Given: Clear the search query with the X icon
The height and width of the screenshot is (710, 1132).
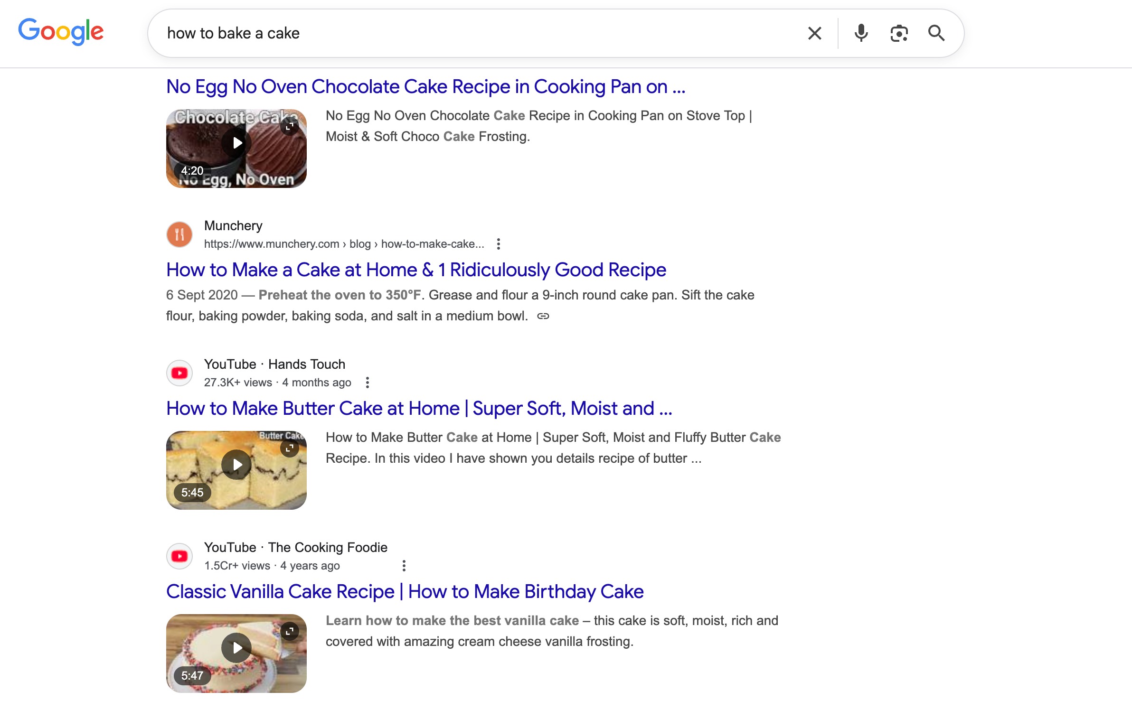Looking at the screenshot, I should (x=814, y=33).
